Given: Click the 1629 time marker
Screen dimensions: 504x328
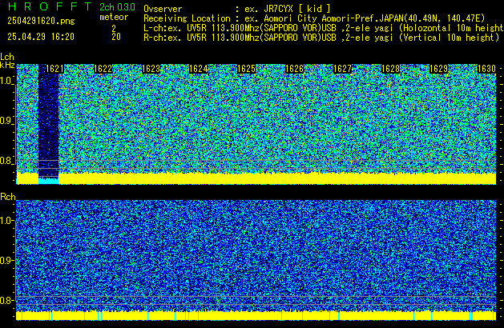Looking at the screenshot, I should point(438,69).
